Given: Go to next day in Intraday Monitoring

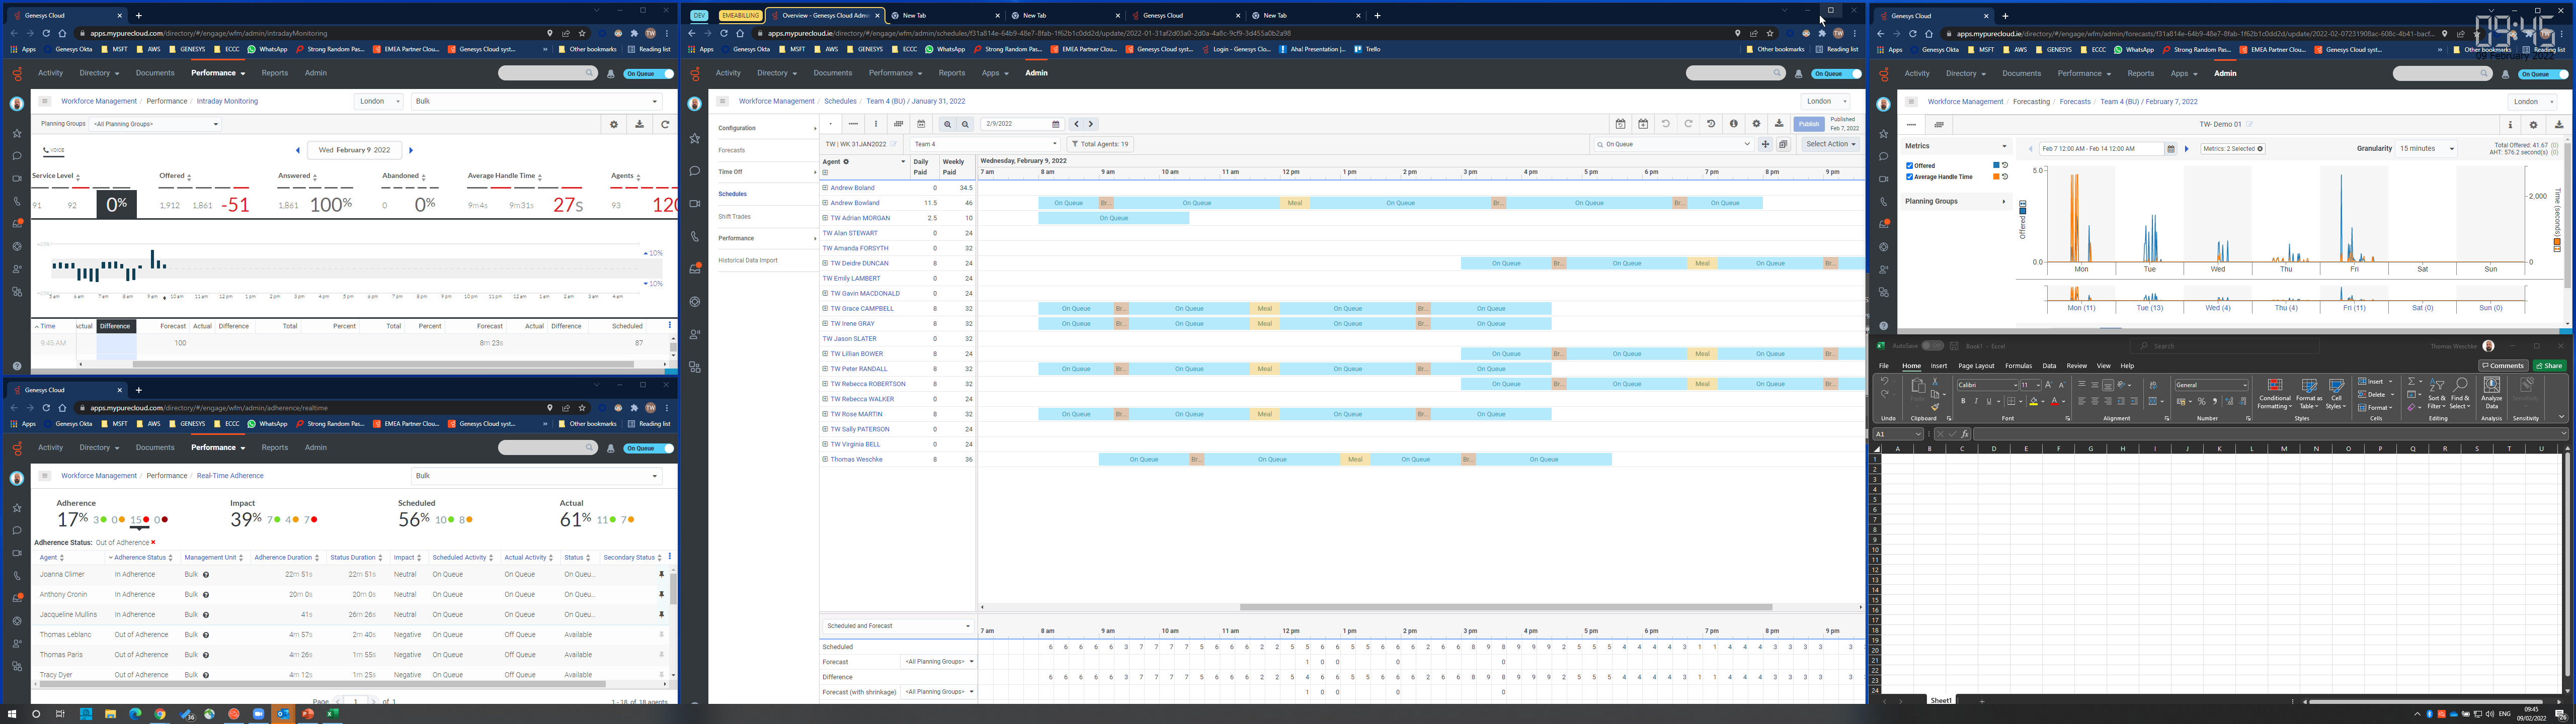Looking at the screenshot, I should coord(411,150).
